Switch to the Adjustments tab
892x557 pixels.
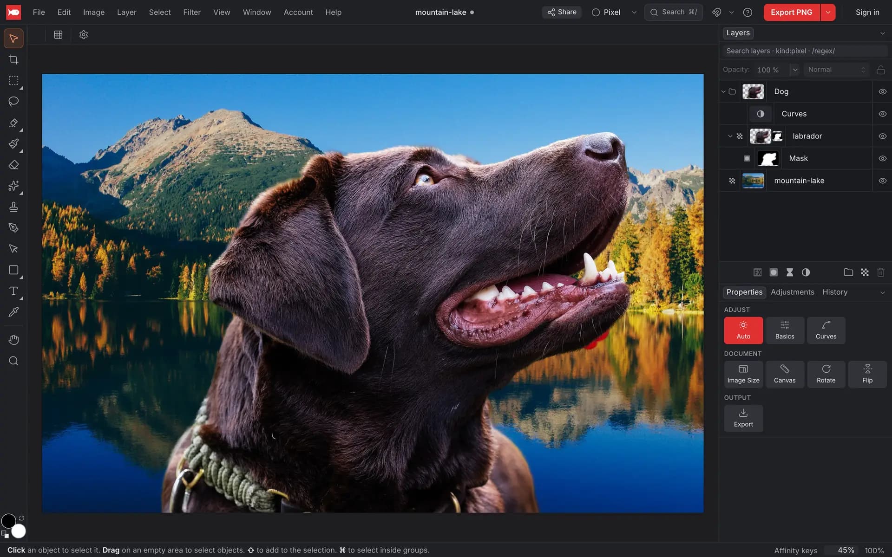pyautogui.click(x=792, y=292)
